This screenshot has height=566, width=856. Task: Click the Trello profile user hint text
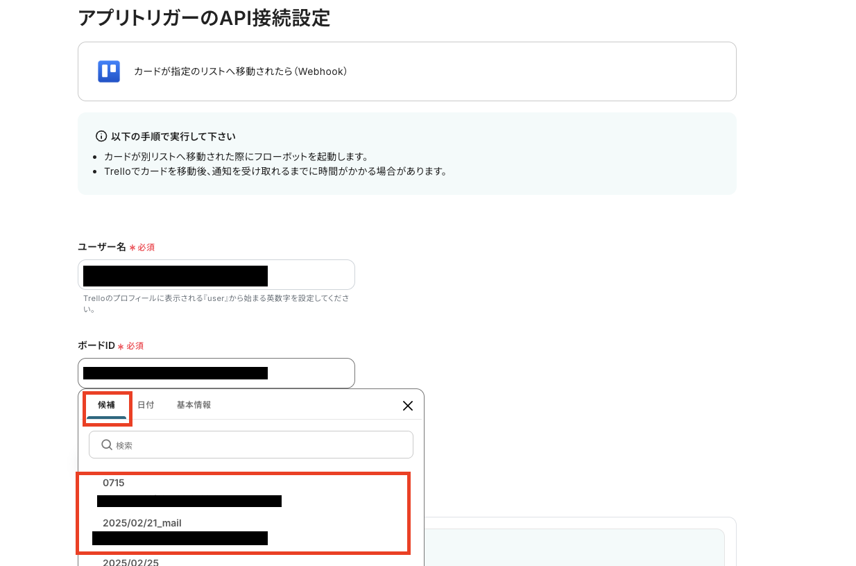click(216, 303)
